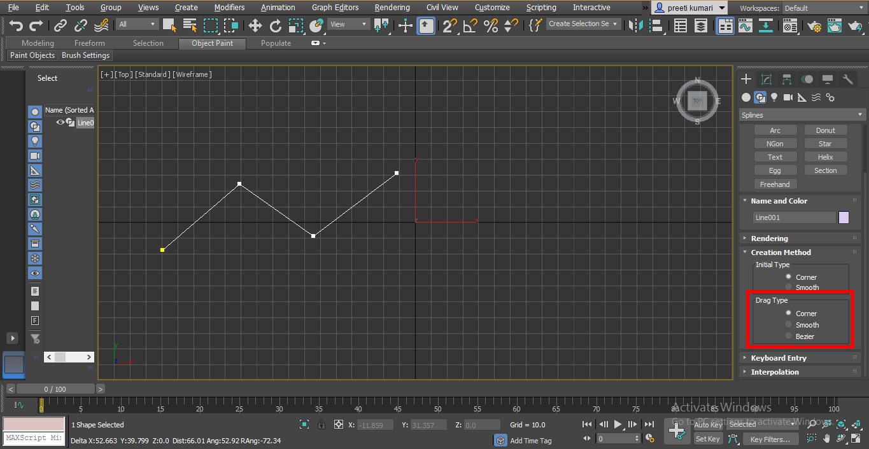This screenshot has width=869, height=449.
Task: Click the Freehand spline button
Action: 775,184
